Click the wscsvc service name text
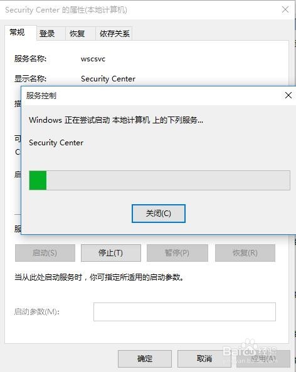The height and width of the screenshot is (372, 296). 93,59
